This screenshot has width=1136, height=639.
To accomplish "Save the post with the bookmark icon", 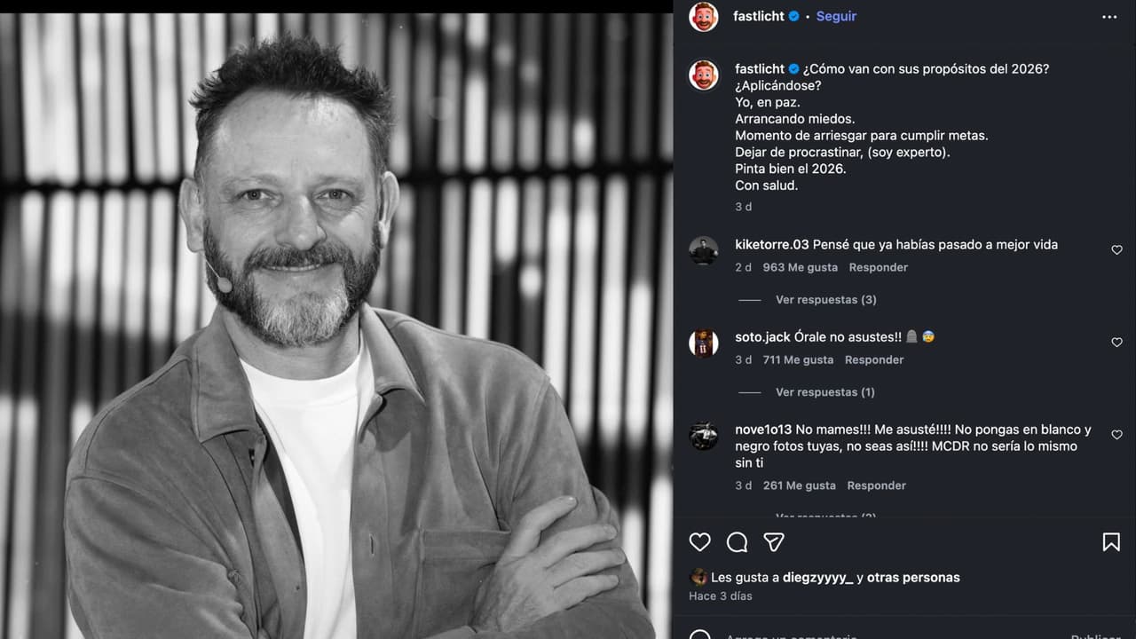I will [x=1111, y=542].
